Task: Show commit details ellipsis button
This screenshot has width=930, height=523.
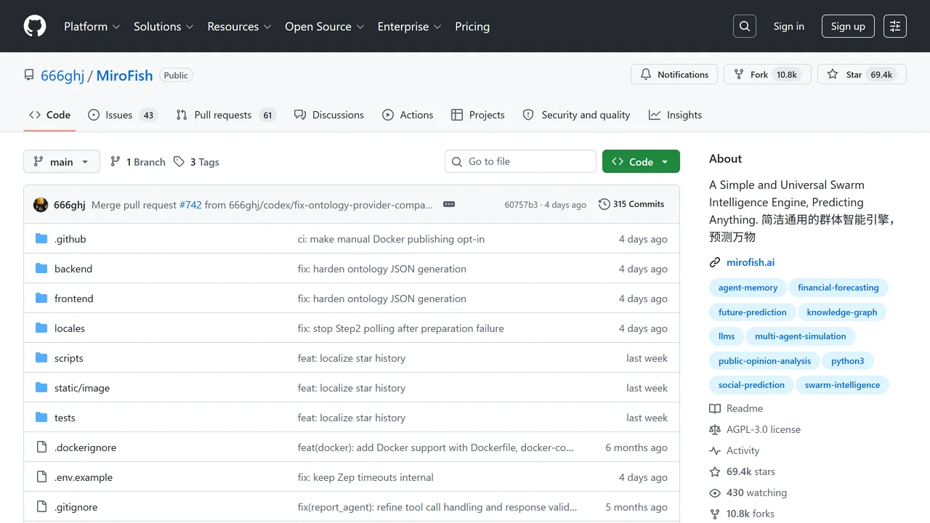Action: [x=449, y=205]
